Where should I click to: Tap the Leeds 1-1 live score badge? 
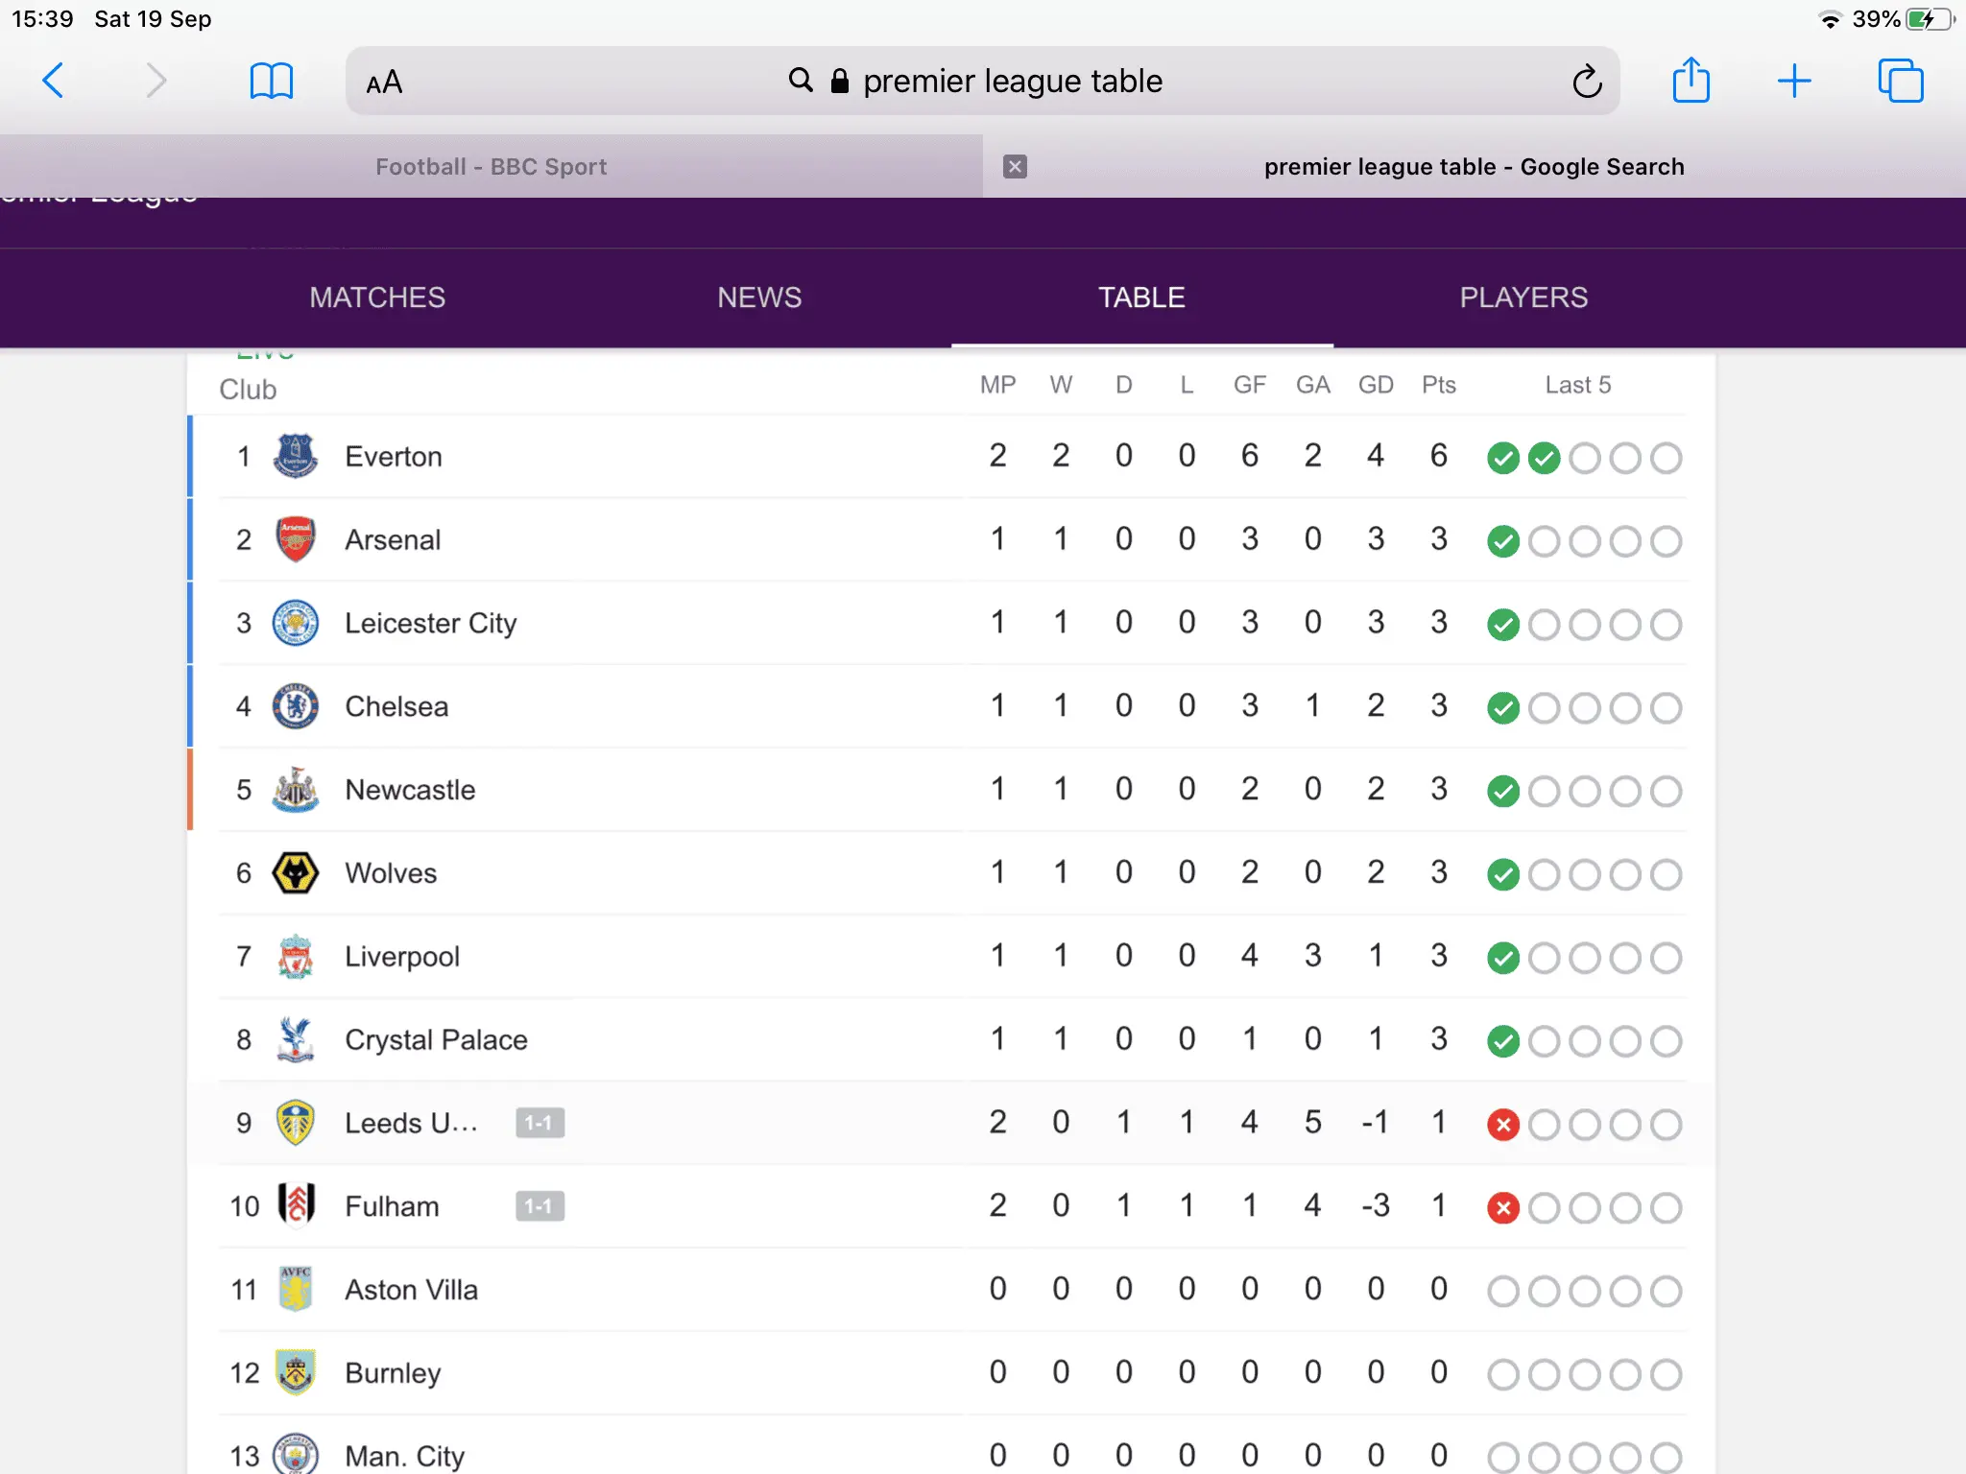pyautogui.click(x=539, y=1123)
